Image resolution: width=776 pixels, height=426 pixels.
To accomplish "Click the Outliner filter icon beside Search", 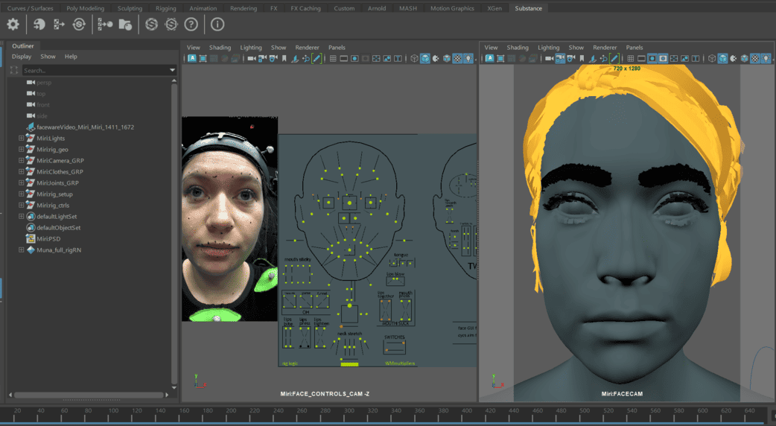I will [14, 70].
